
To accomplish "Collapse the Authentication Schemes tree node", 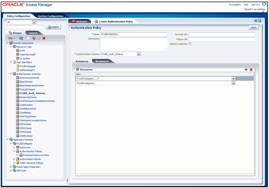I will pos(11,74).
